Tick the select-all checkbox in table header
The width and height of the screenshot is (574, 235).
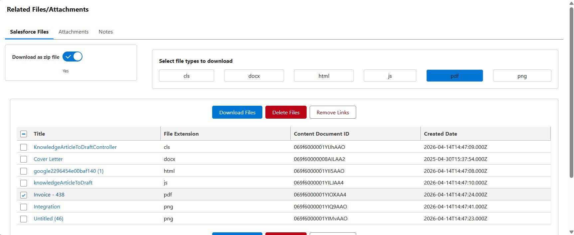[24, 134]
